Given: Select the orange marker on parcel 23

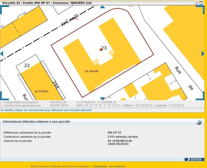Looking at the screenshot, I should (x=101, y=49).
